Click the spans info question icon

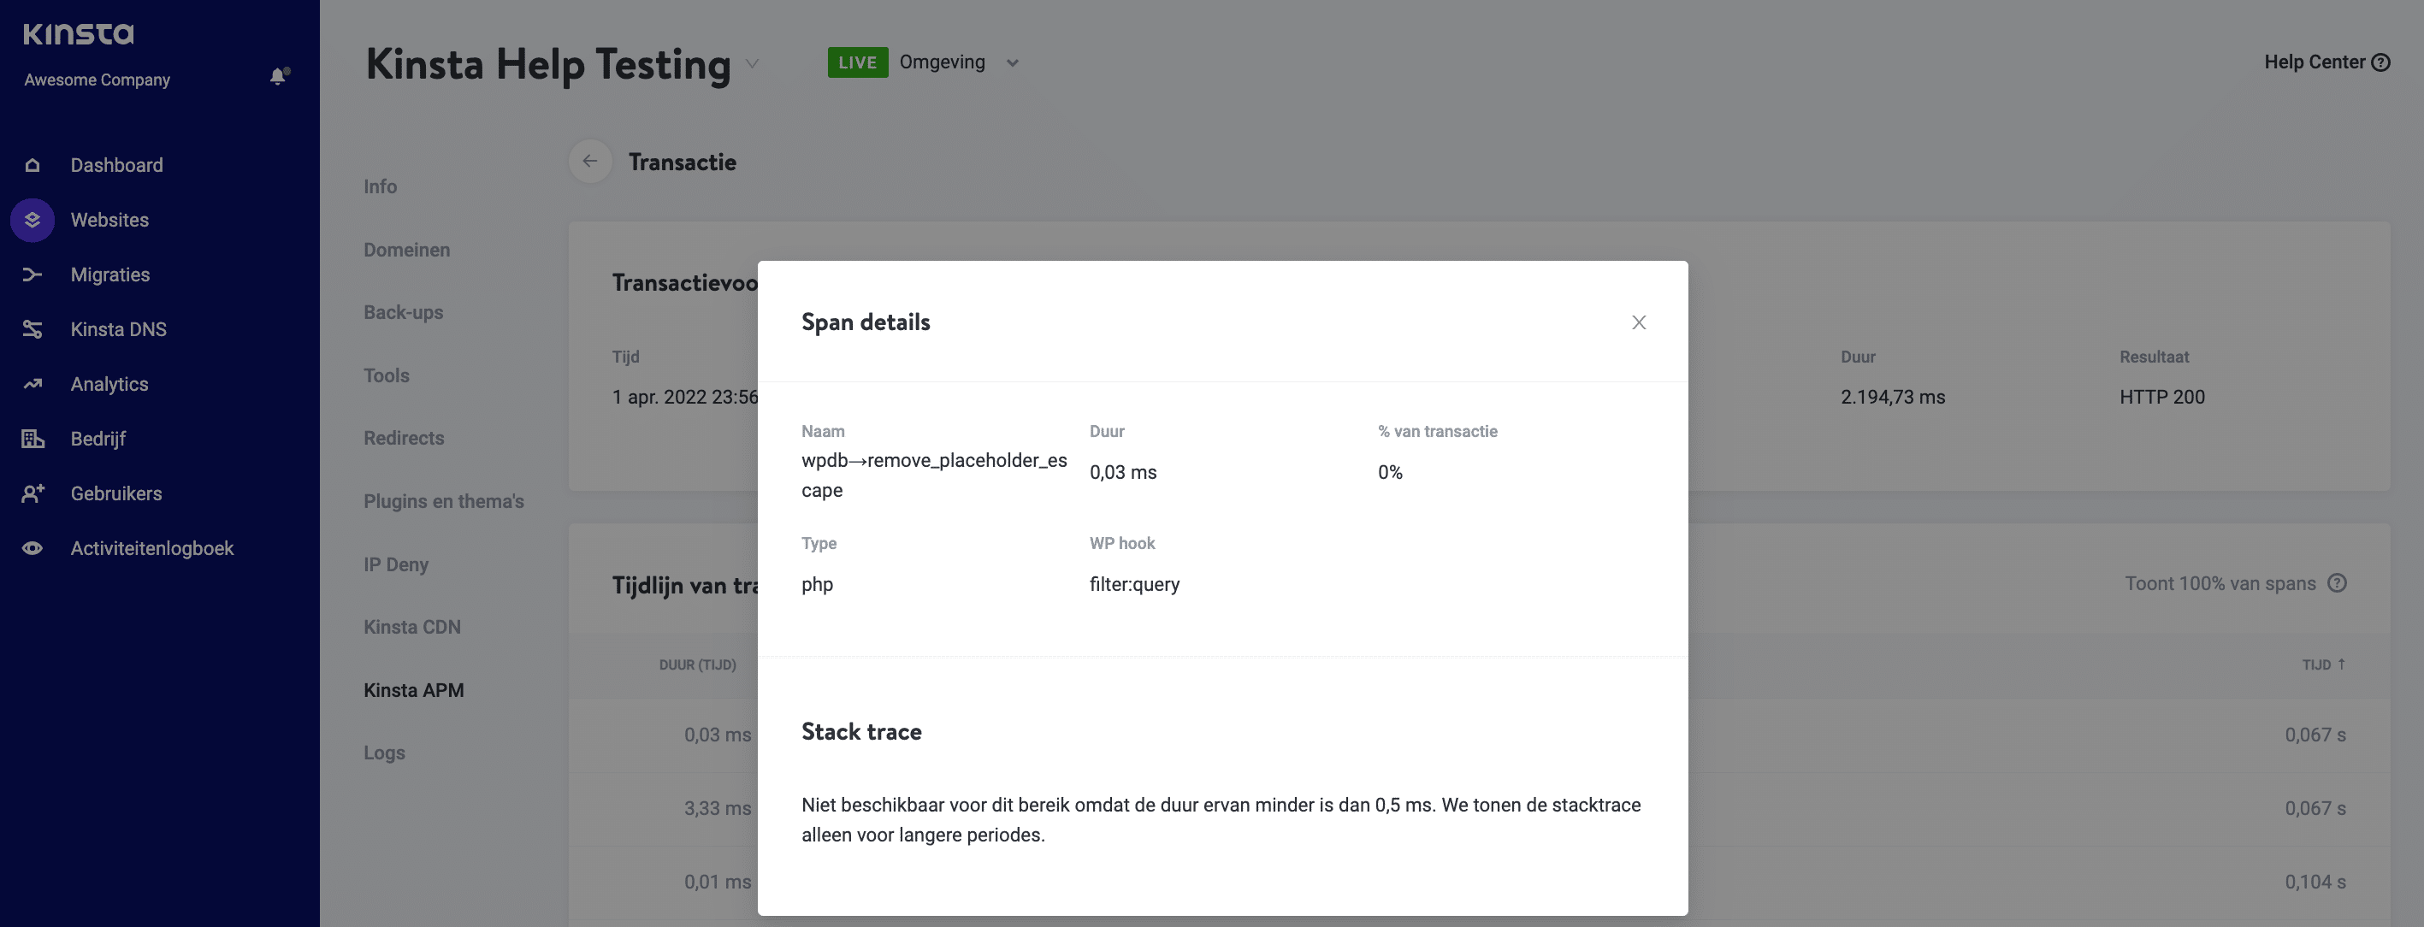coord(2337,582)
